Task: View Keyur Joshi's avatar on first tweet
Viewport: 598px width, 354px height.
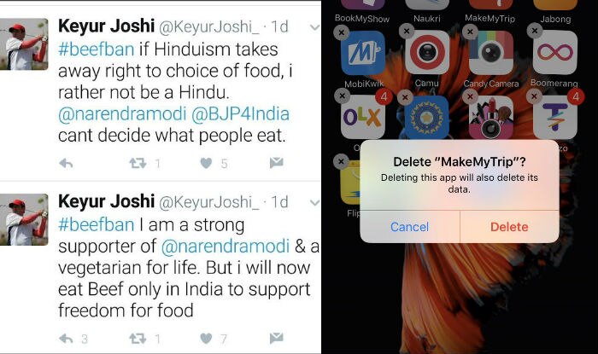Action: pos(24,44)
